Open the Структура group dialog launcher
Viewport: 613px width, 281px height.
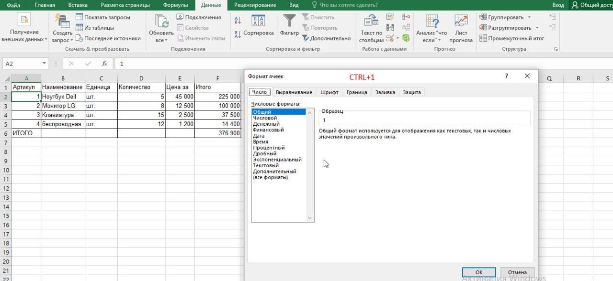(x=556, y=49)
